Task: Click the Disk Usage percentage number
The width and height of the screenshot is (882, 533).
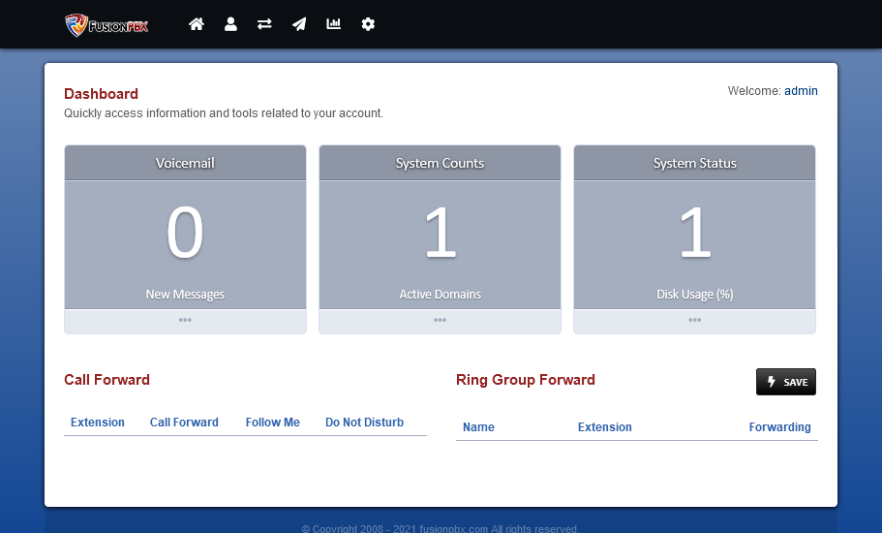Action: [x=694, y=235]
